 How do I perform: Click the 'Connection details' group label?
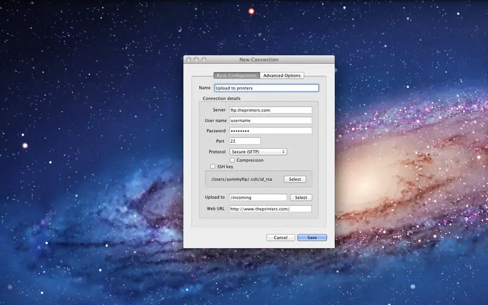(x=221, y=98)
